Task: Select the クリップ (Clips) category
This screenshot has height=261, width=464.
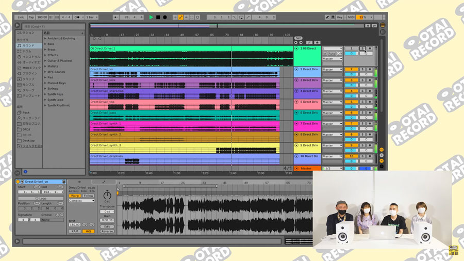Action: [x=28, y=79]
